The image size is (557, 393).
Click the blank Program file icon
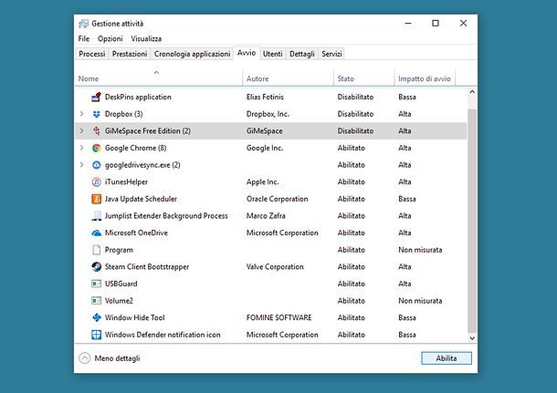pyautogui.click(x=96, y=250)
